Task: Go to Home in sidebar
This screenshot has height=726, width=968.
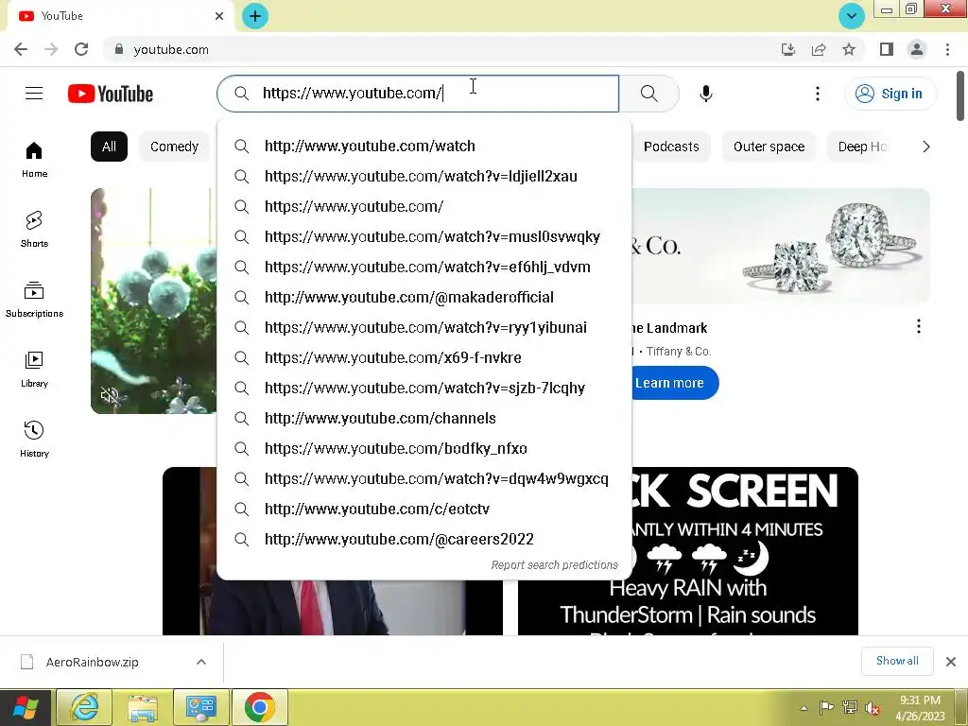Action: (x=35, y=159)
